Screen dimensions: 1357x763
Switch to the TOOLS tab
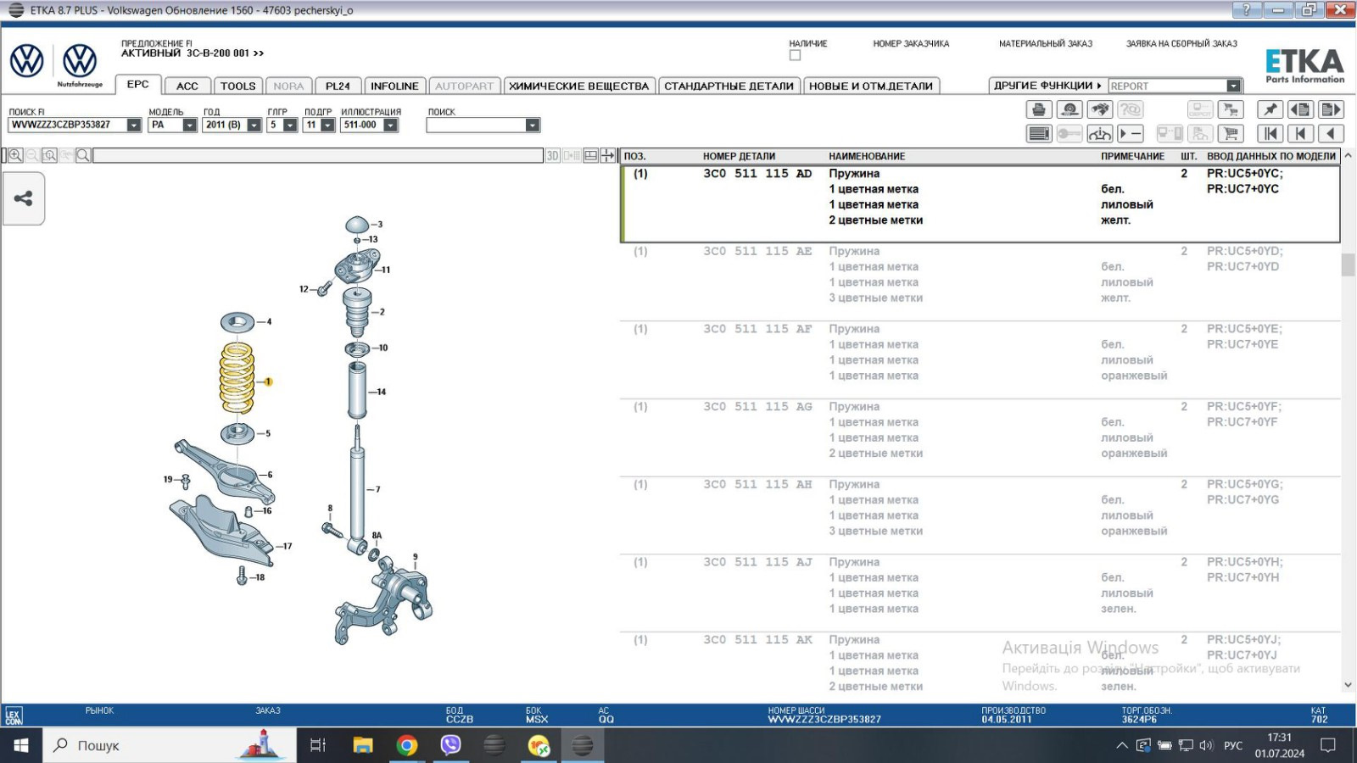[x=237, y=86]
